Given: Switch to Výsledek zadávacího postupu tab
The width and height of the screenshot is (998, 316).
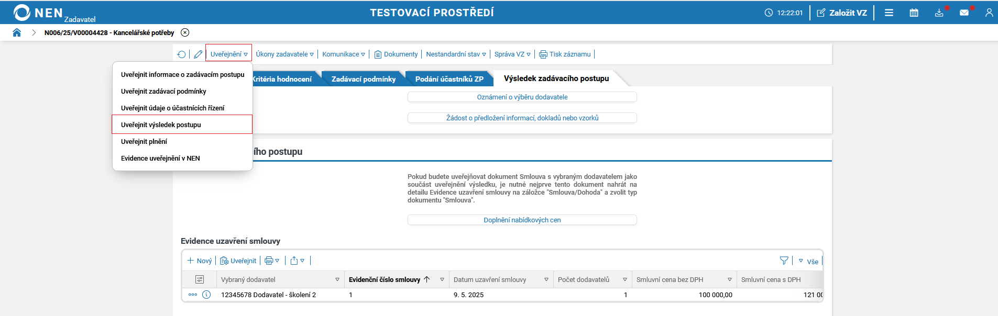Looking at the screenshot, I should 556,78.
